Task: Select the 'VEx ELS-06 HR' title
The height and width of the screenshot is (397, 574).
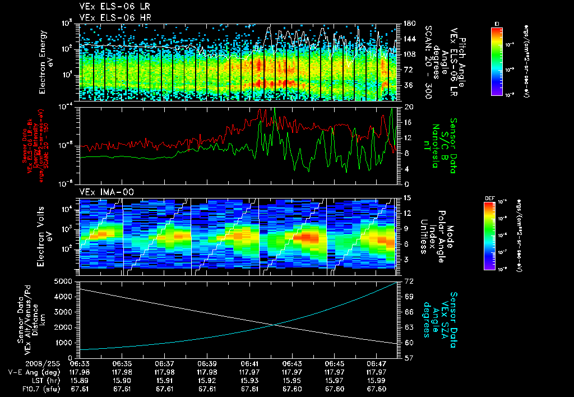Action: 115,17
